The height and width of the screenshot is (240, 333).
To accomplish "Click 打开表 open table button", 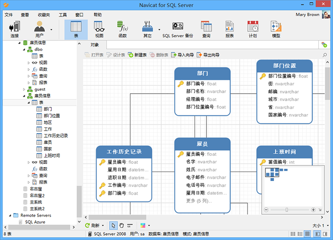I will (x=94, y=55).
